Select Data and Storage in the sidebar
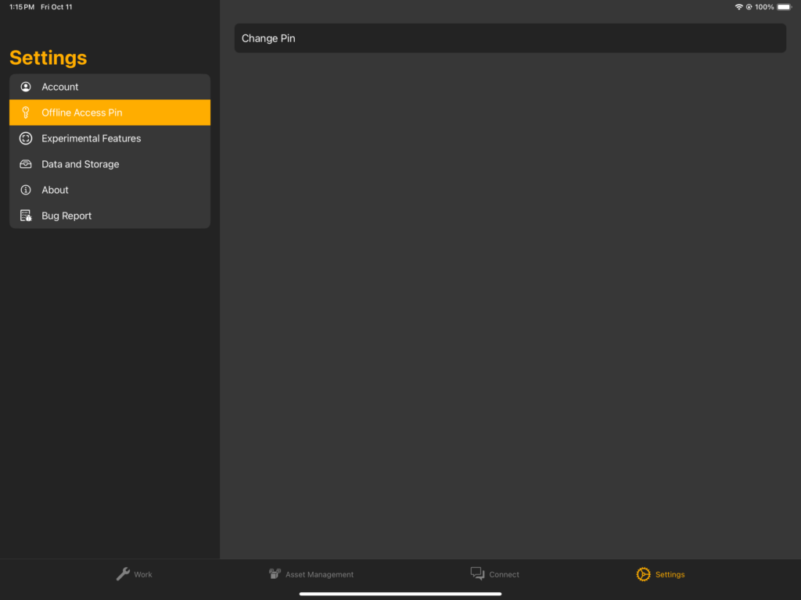The height and width of the screenshot is (600, 801). coord(110,164)
